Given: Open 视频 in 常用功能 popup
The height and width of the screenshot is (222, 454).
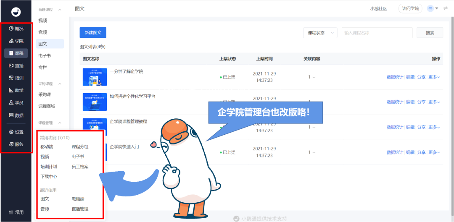Looking at the screenshot, I should click(x=45, y=157).
